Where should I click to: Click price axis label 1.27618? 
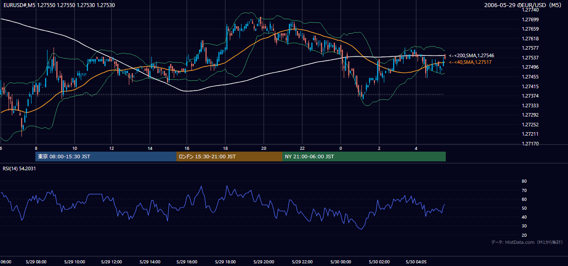(x=530, y=39)
